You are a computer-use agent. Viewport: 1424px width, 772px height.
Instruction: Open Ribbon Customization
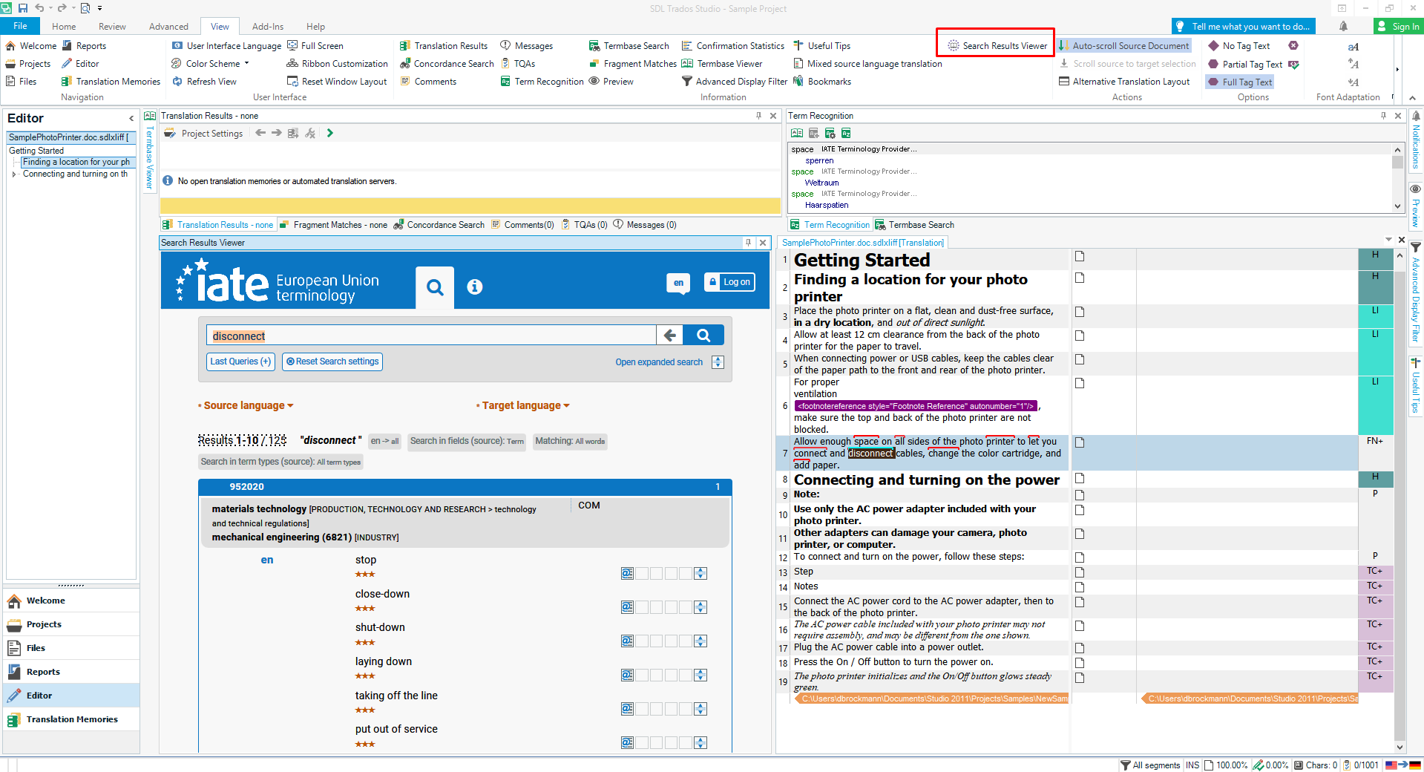[x=337, y=64]
